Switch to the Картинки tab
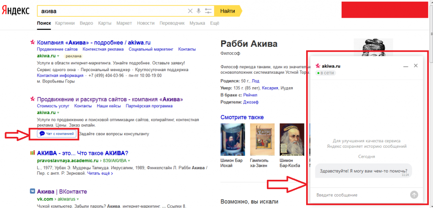Viewport: 433px width, 208px height. 65,23
